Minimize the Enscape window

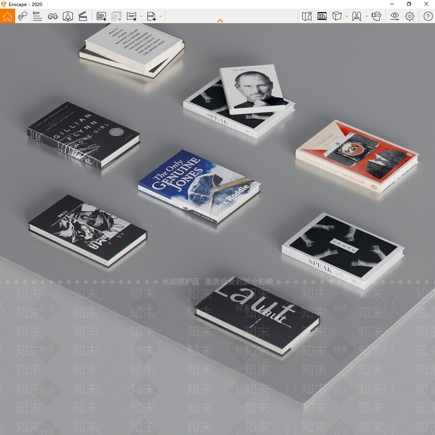point(392,4)
